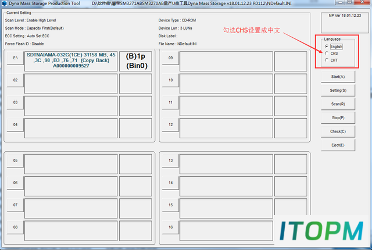The width and height of the screenshot is (372, 250).
Task: Click the MP Ver 18.01.12.23 box
Action: click(x=345, y=23)
